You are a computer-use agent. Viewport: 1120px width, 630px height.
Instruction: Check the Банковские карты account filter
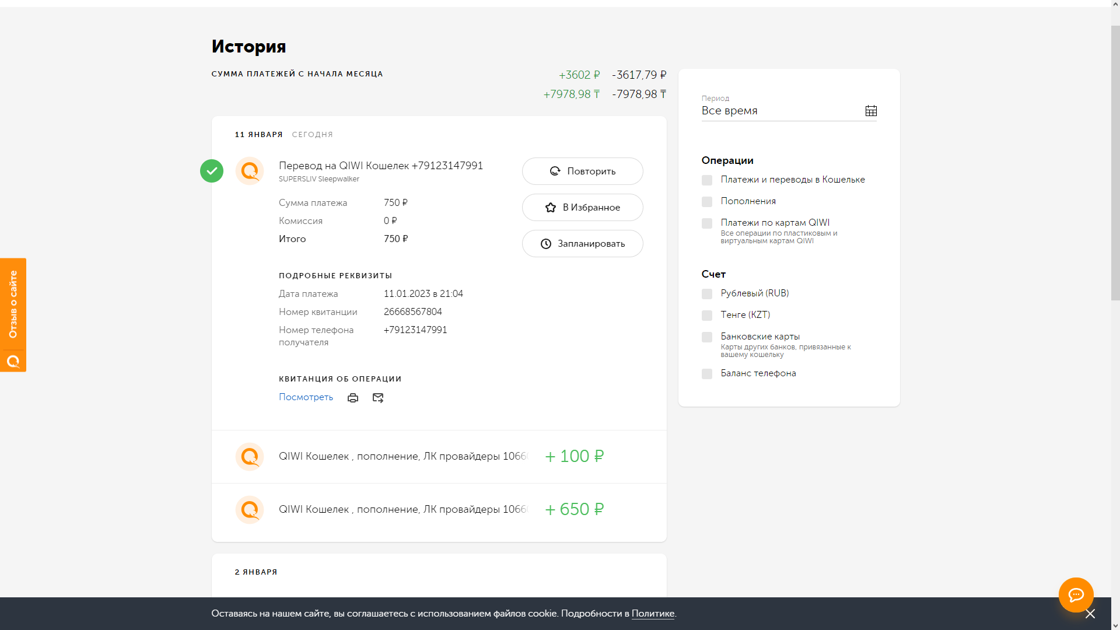pos(707,337)
